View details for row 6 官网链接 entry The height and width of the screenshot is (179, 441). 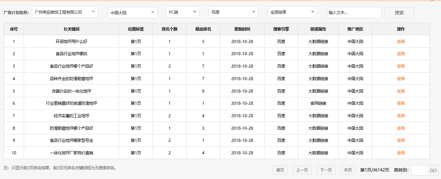click(x=400, y=103)
